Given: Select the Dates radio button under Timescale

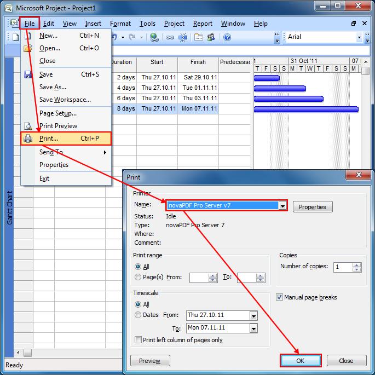Looking at the screenshot, I should [x=138, y=315].
